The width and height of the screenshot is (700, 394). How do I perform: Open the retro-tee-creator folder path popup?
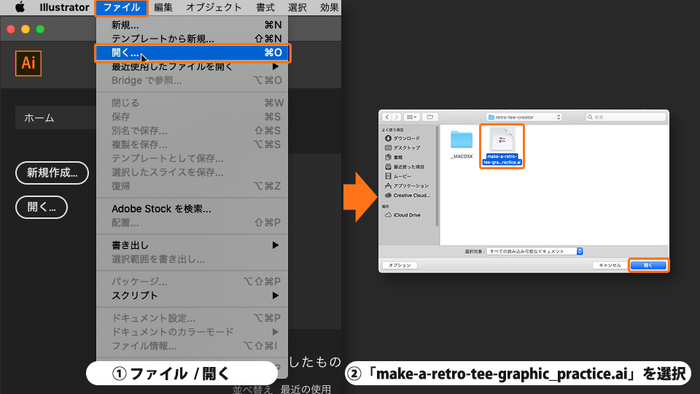524,117
